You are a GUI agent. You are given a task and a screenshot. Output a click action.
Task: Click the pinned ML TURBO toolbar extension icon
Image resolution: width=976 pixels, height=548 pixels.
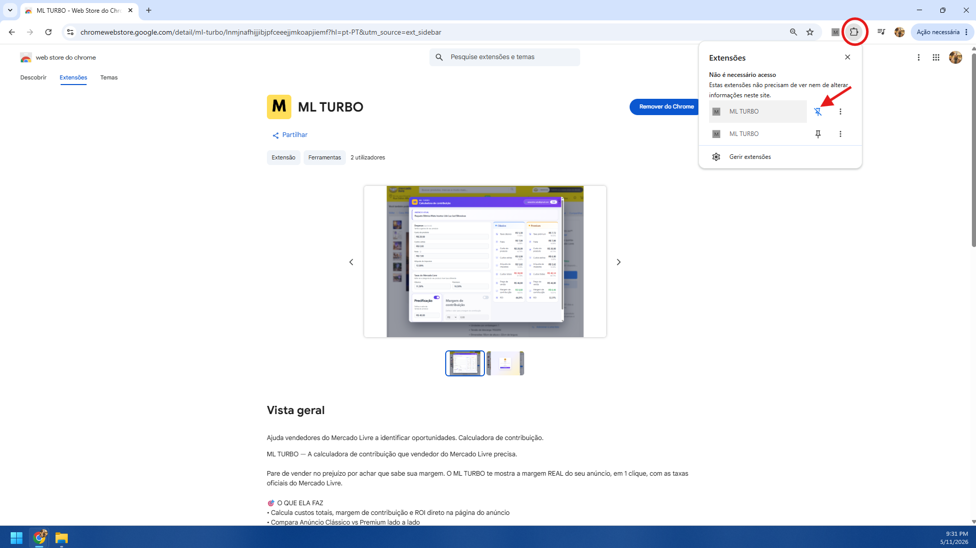tap(835, 32)
